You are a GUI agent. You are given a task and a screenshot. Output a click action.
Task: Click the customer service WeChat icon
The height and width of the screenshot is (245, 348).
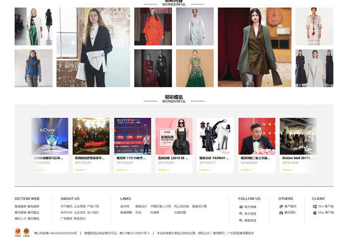point(241,220)
